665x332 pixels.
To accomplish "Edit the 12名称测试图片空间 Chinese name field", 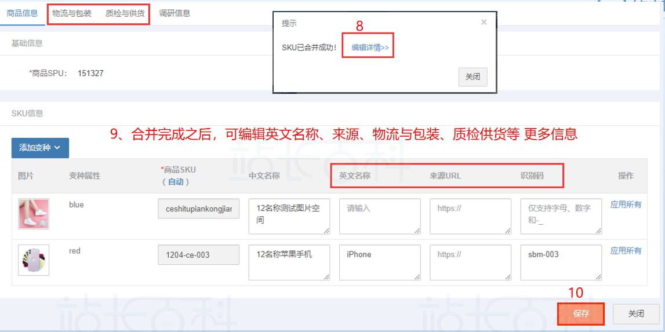I will click(x=289, y=216).
